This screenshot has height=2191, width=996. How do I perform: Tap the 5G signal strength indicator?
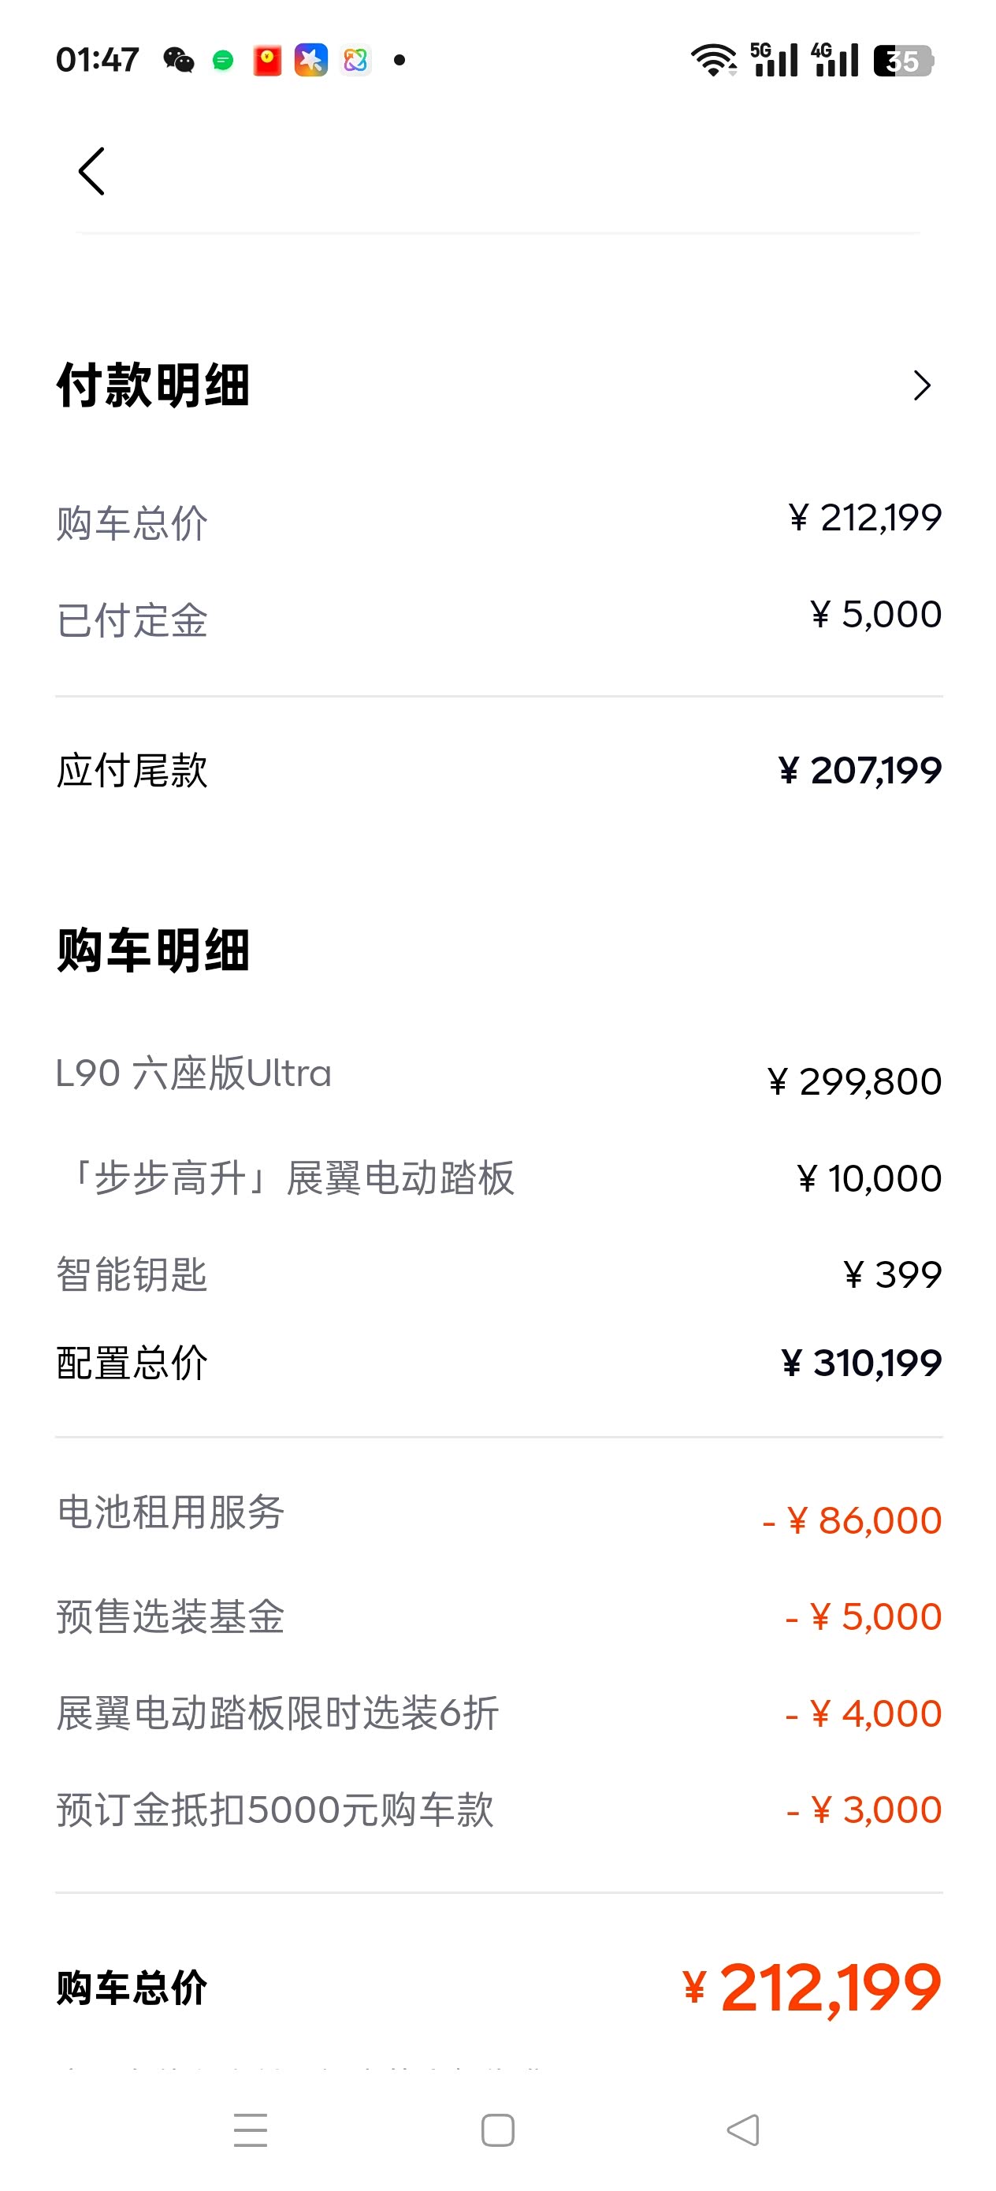tap(774, 60)
